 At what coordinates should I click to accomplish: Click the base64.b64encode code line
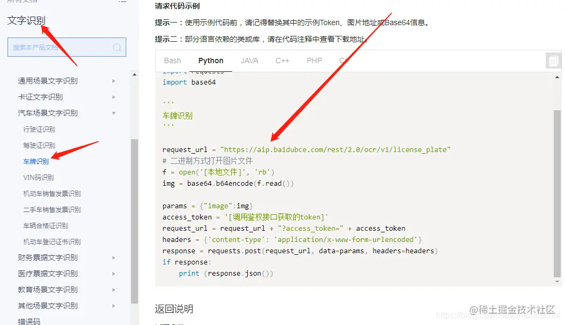(x=228, y=184)
